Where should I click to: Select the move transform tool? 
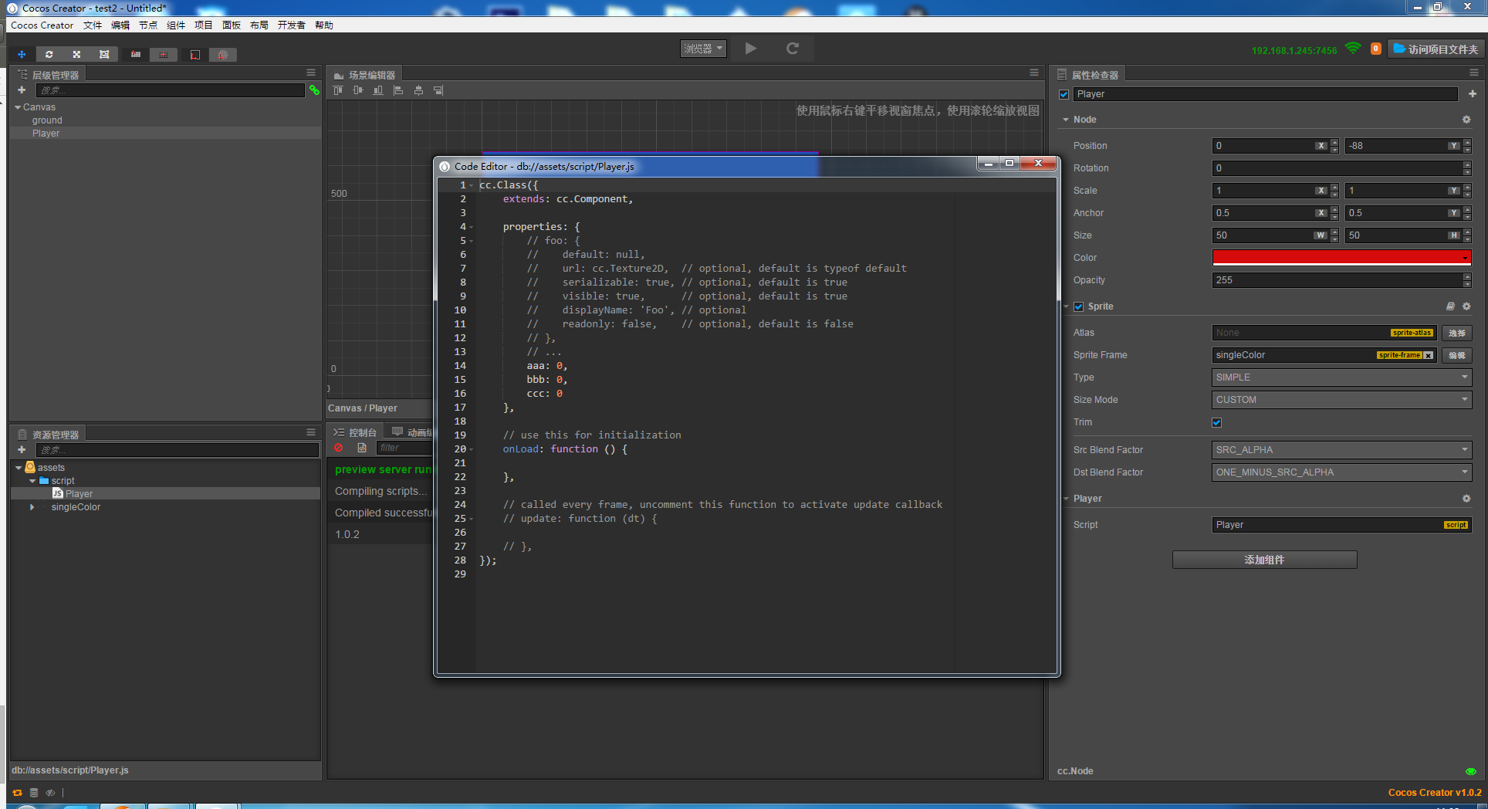pos(22,54)
